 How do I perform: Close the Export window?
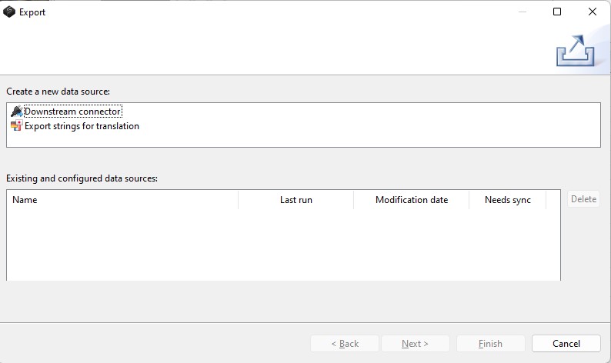tap(593, 12)
